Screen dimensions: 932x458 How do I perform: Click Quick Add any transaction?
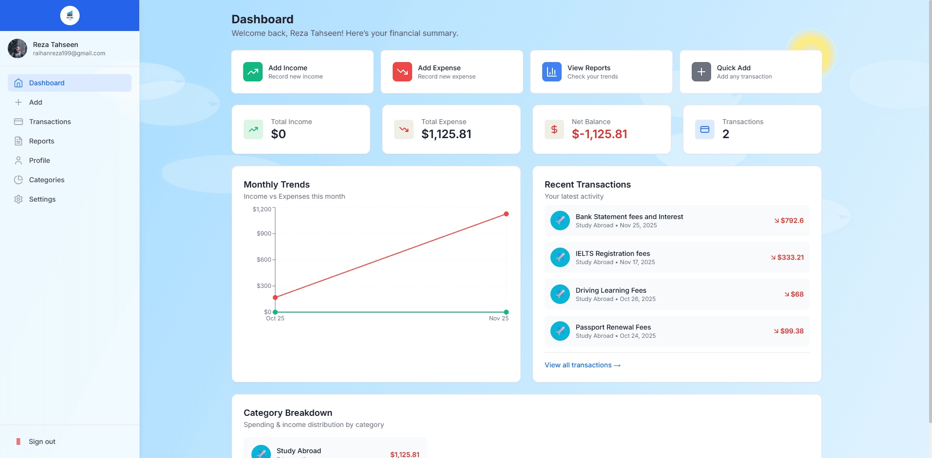tap(751, 72)
